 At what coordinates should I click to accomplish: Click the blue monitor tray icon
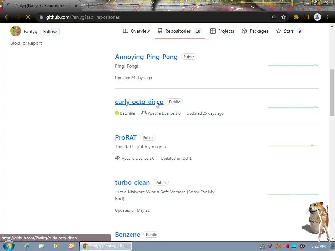pos(294,246)
